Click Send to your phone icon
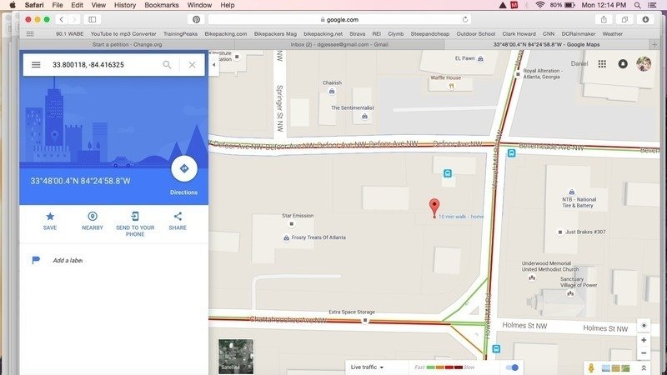Screen dimensions: 667x375 135,216
